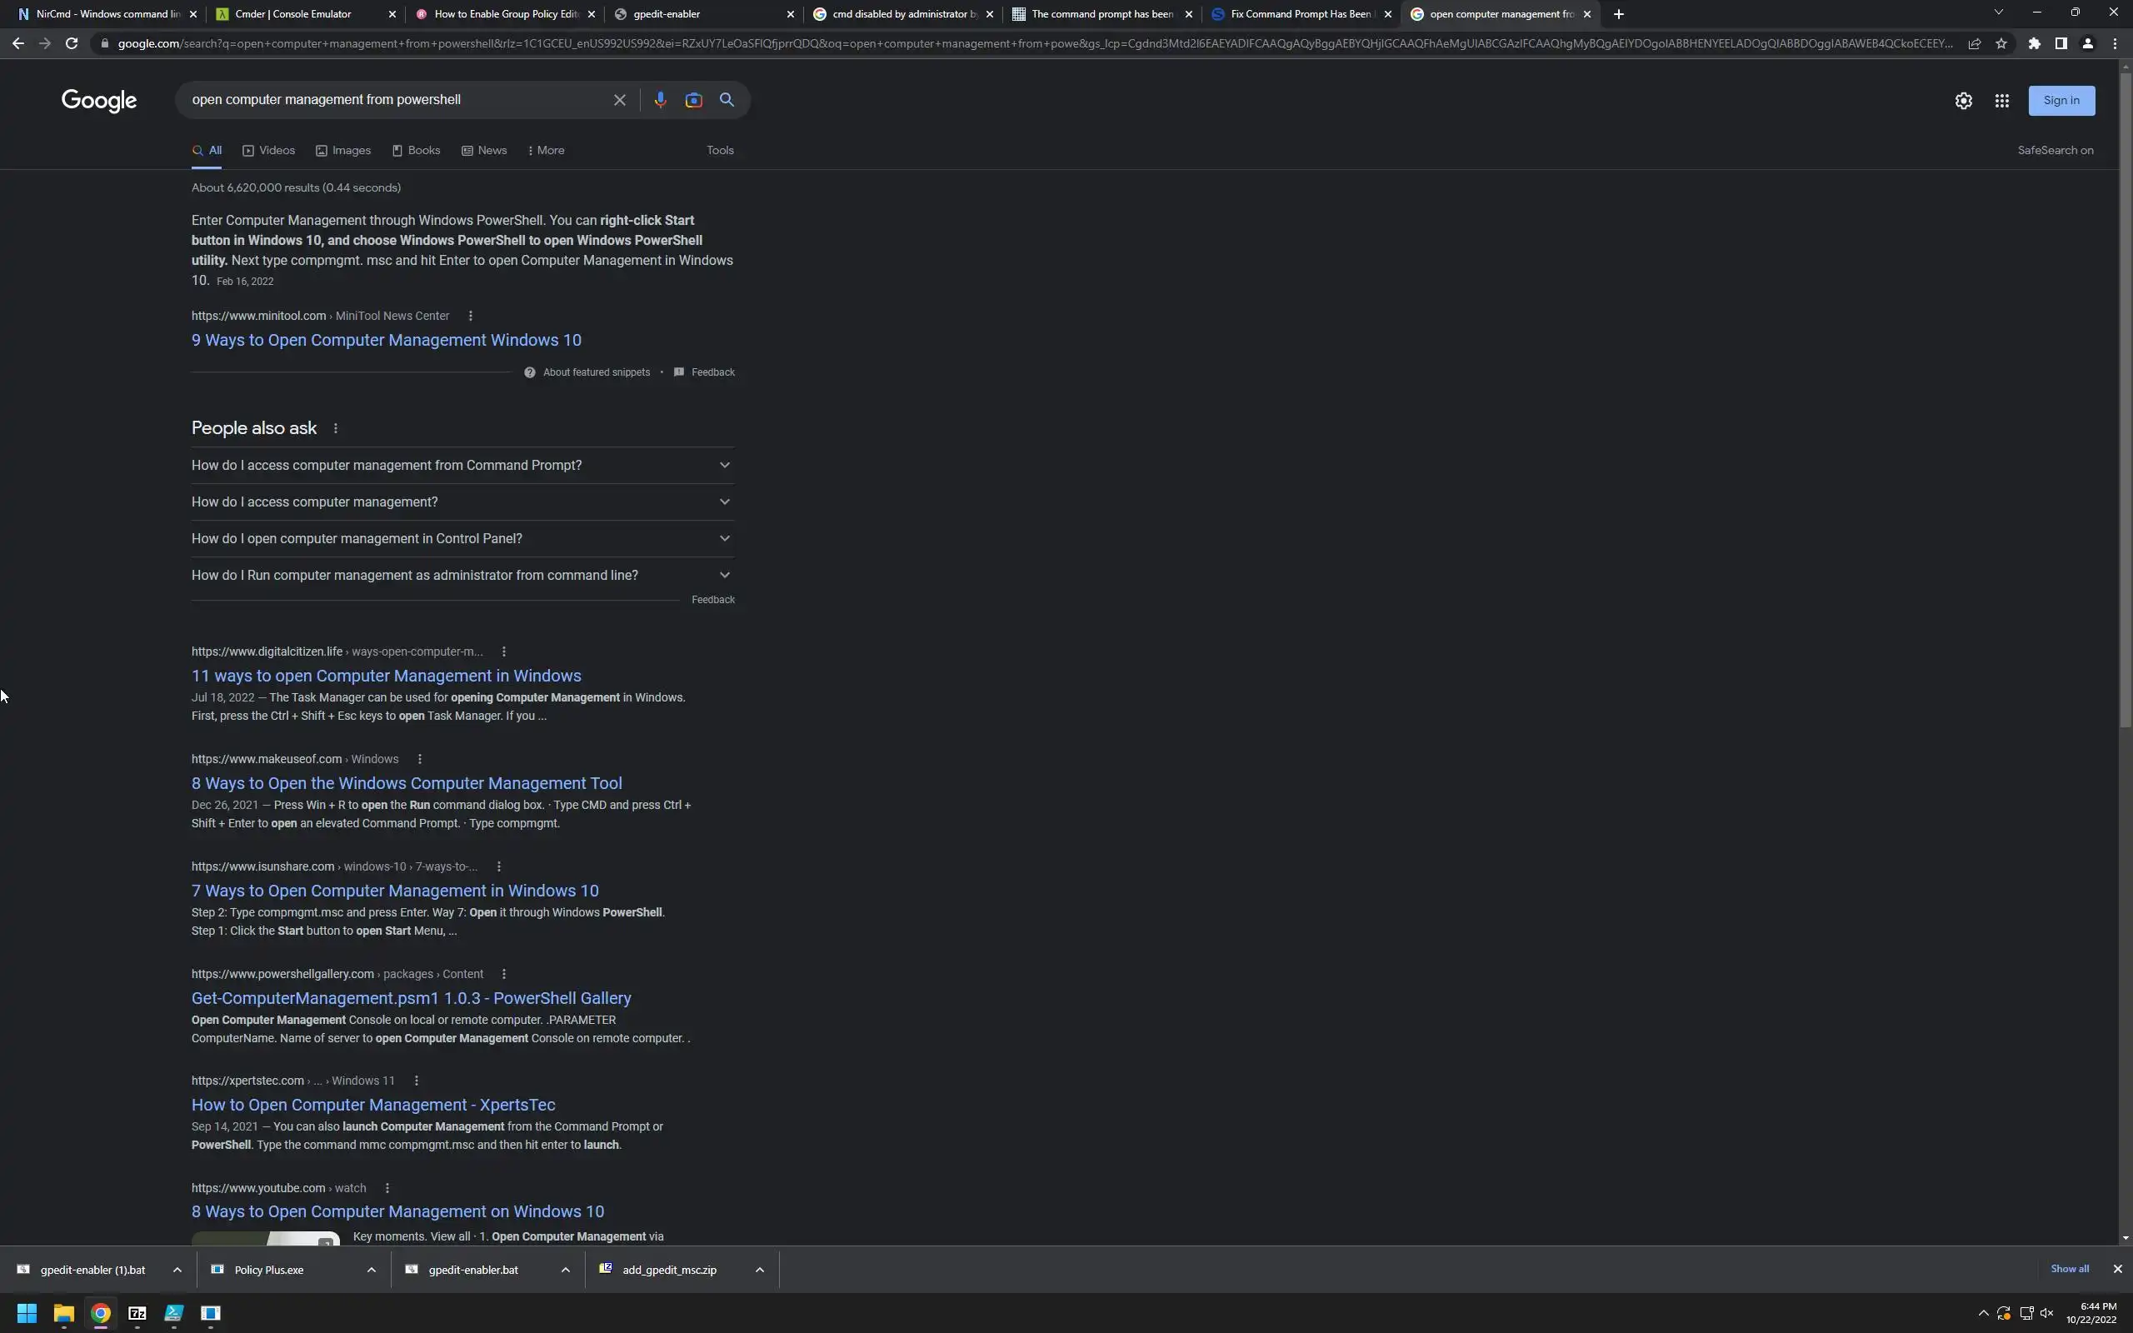Image resolution: width=2133 pixels, height=1333 pixels.
Task: Open the More search filters menu
Action: (x=547, y=150)
